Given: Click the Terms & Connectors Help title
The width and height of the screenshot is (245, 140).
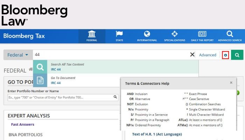Looking at the screenshot, I should click(147, 84).
